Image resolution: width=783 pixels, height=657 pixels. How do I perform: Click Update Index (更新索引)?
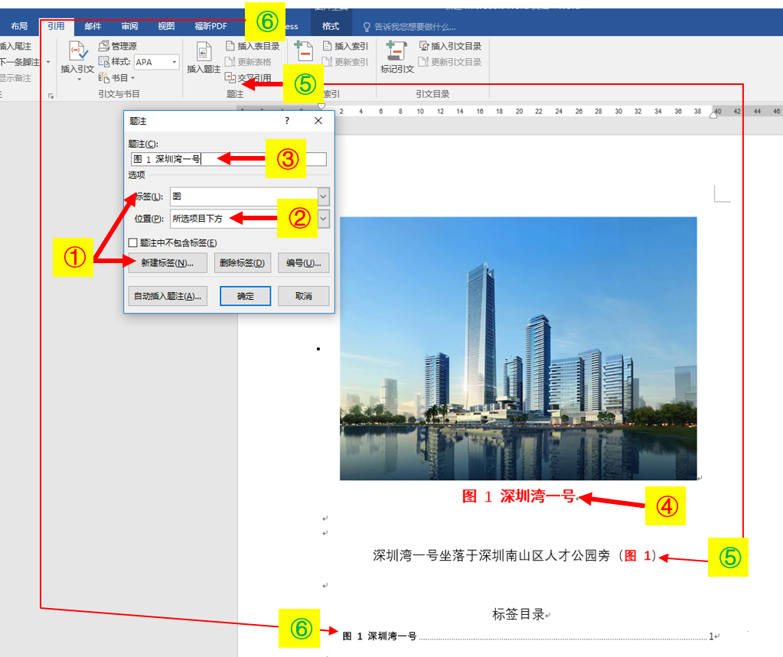click(345, 62)
